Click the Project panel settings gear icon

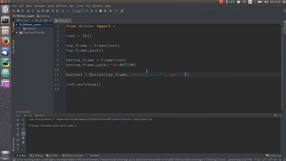(x=46, y=21)
